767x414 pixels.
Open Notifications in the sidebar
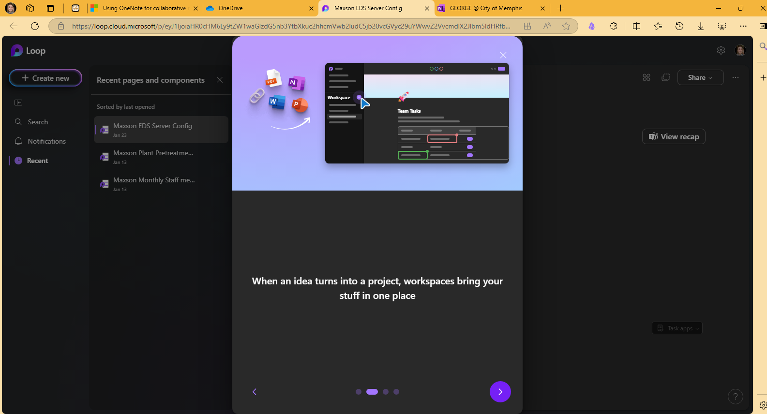46,141
